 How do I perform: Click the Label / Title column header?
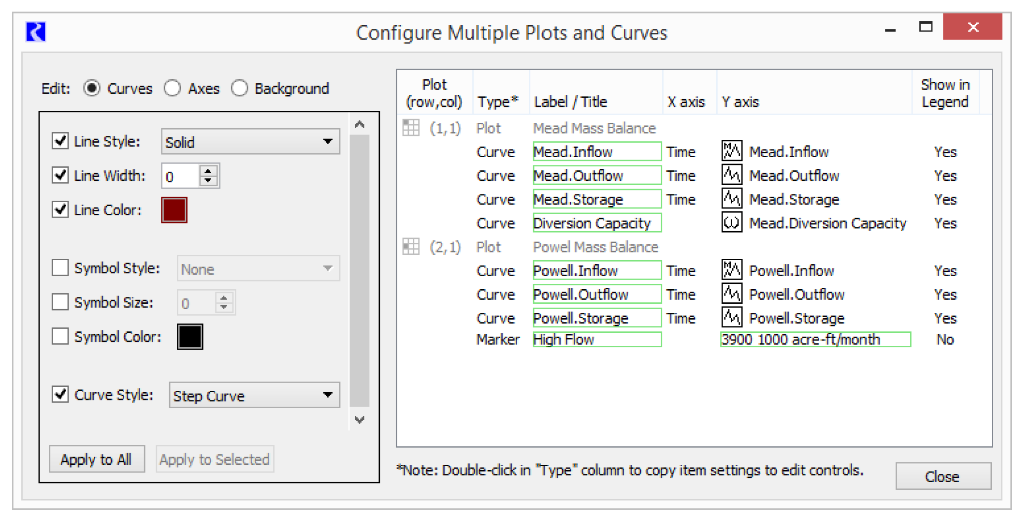[570, 102]
